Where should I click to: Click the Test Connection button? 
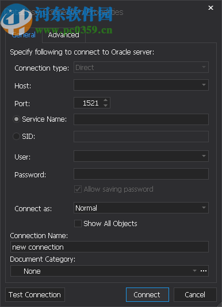tap(35, 295)
